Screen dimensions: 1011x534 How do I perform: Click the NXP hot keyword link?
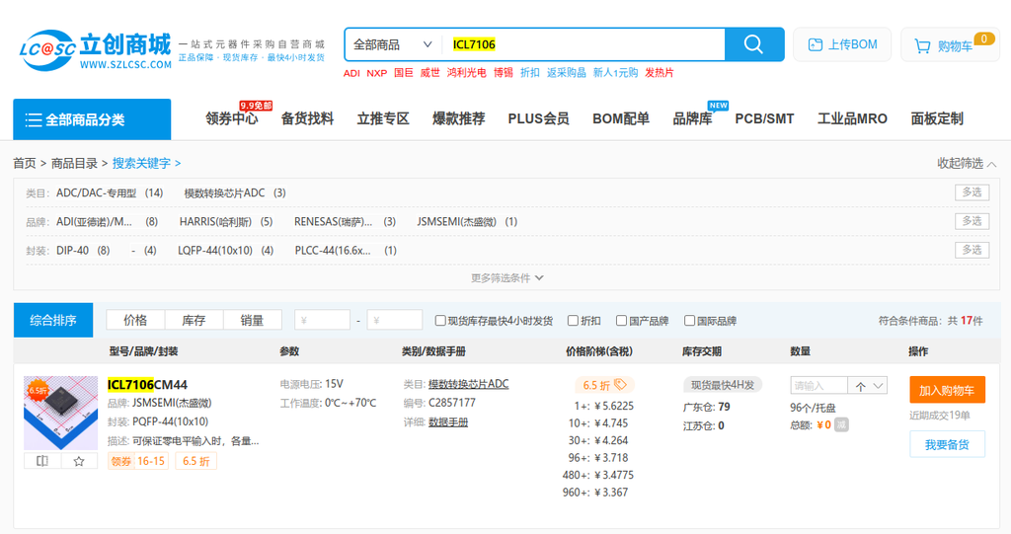(x=376, y=73)
